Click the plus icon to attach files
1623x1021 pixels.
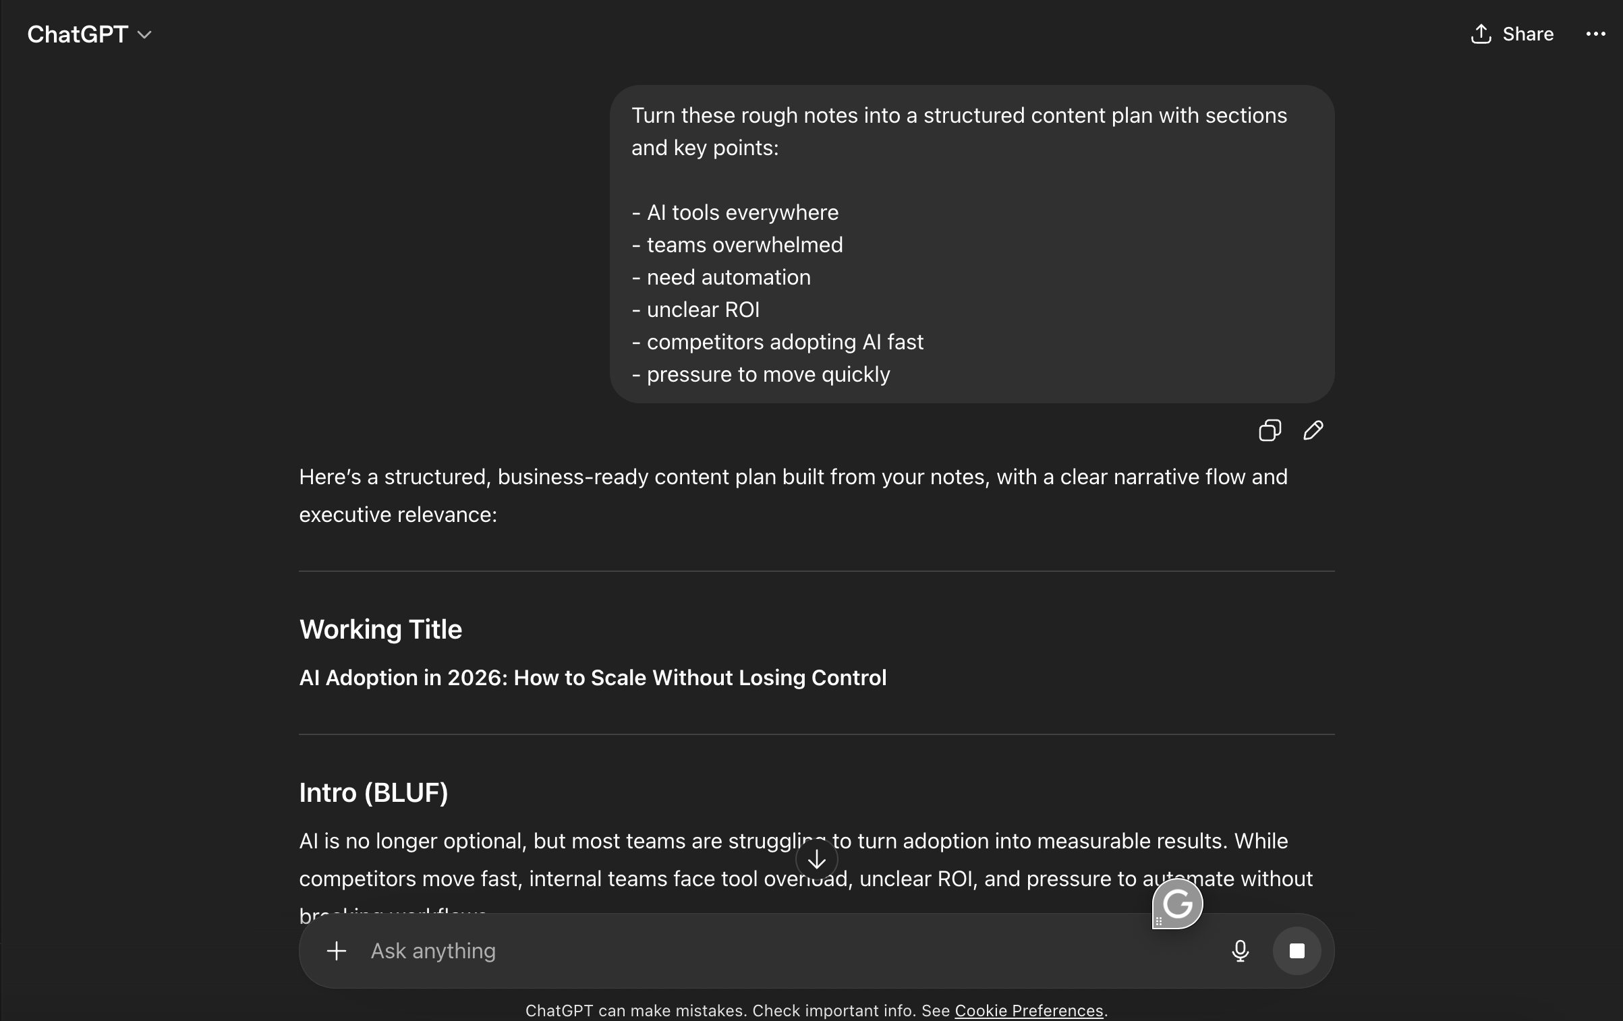click(337, 951)
